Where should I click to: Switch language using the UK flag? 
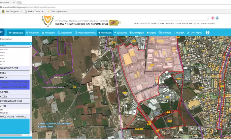click(x=213, y=18)
